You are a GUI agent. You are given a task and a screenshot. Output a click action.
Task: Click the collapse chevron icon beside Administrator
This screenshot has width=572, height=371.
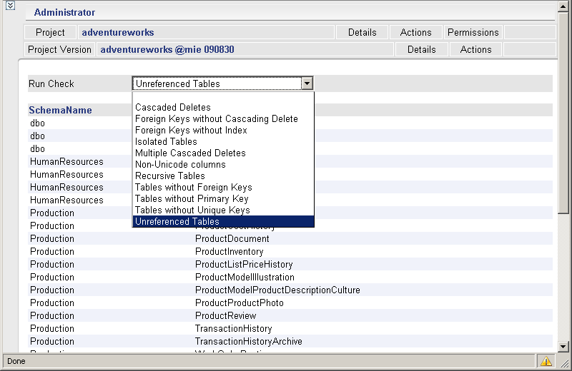pos(10,6)
